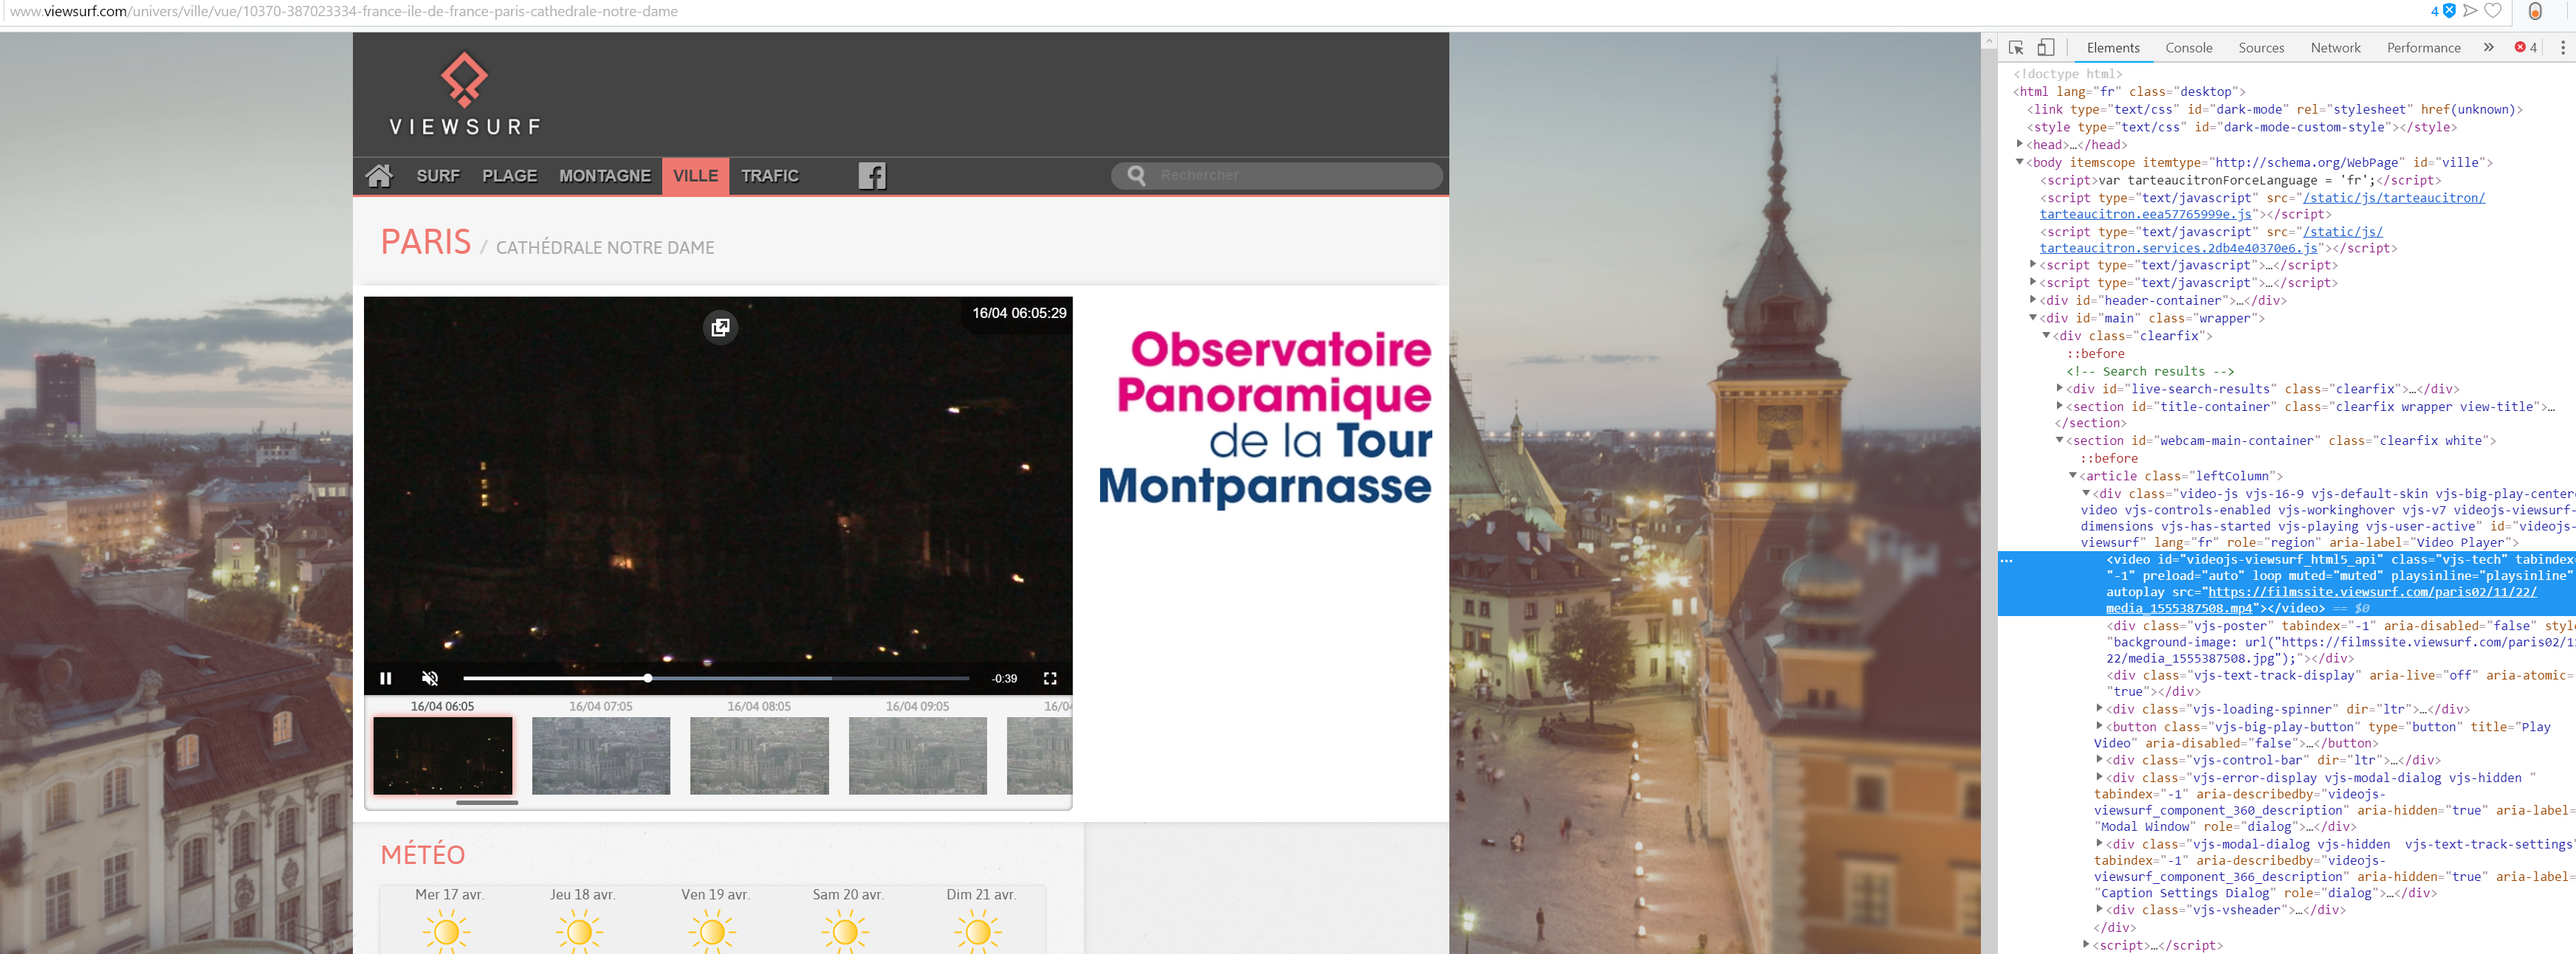Switch to the Elements tab

2113,47
